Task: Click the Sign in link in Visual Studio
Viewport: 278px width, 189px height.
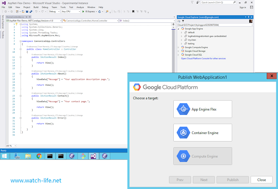Action: 243,7
